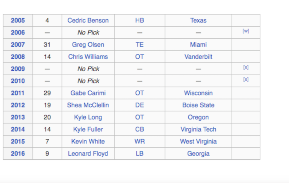The image size is (289, 183).
Task: Click the Georgia college link
Action: [x=198, y=154]
